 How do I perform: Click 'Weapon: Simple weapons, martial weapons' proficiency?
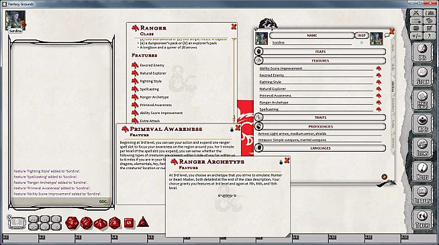point(320,140)
